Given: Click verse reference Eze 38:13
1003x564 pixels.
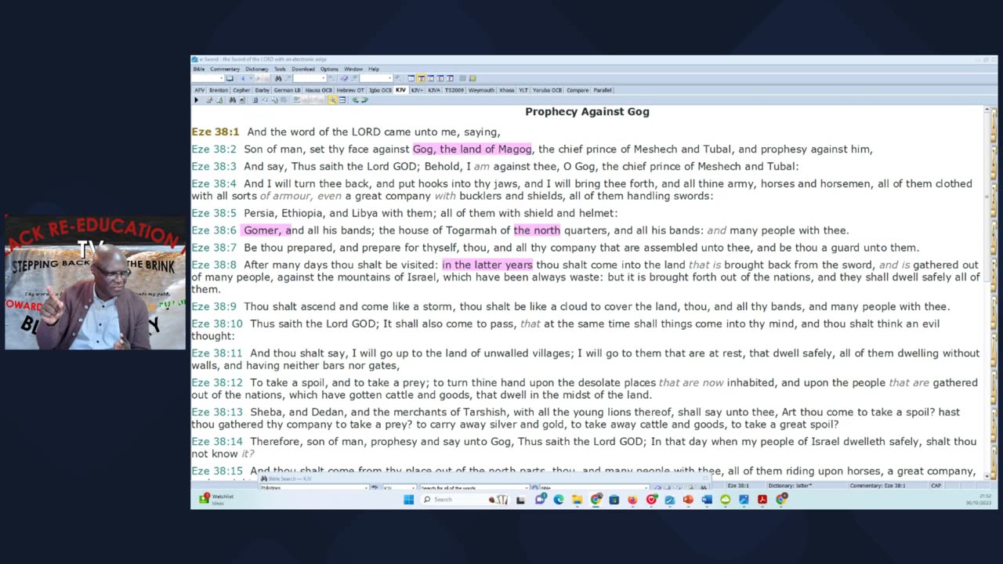Looking at the screenshot, I should click(x=217, y=412).
